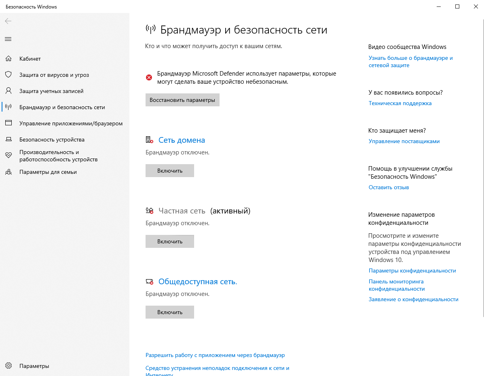
Task: Click the heart icon for device performance
Action: coord(8,155)
